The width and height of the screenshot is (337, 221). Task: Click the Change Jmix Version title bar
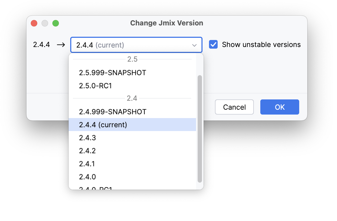coord(167,23)
